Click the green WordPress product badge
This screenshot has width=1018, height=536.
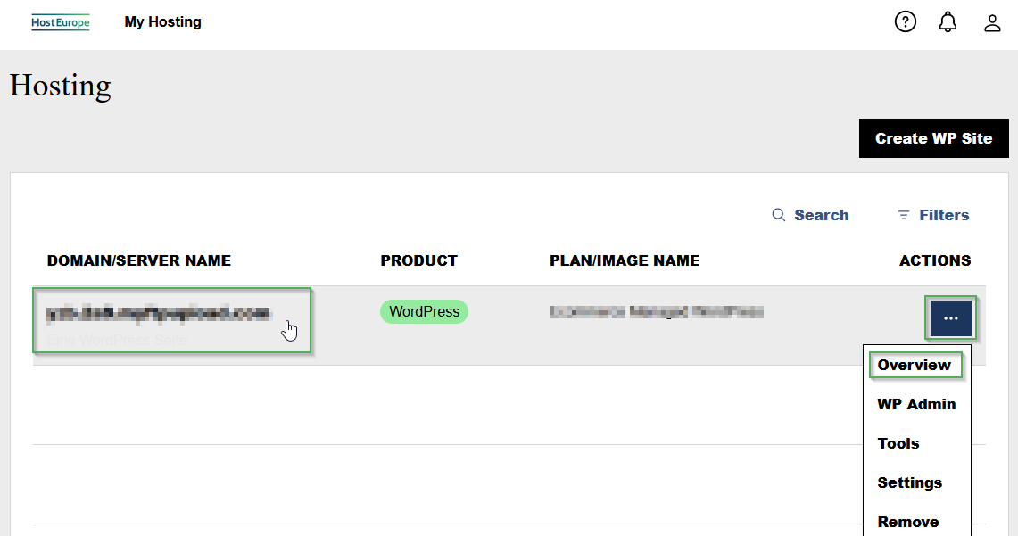pyautogui.click(x=424, y=312)
